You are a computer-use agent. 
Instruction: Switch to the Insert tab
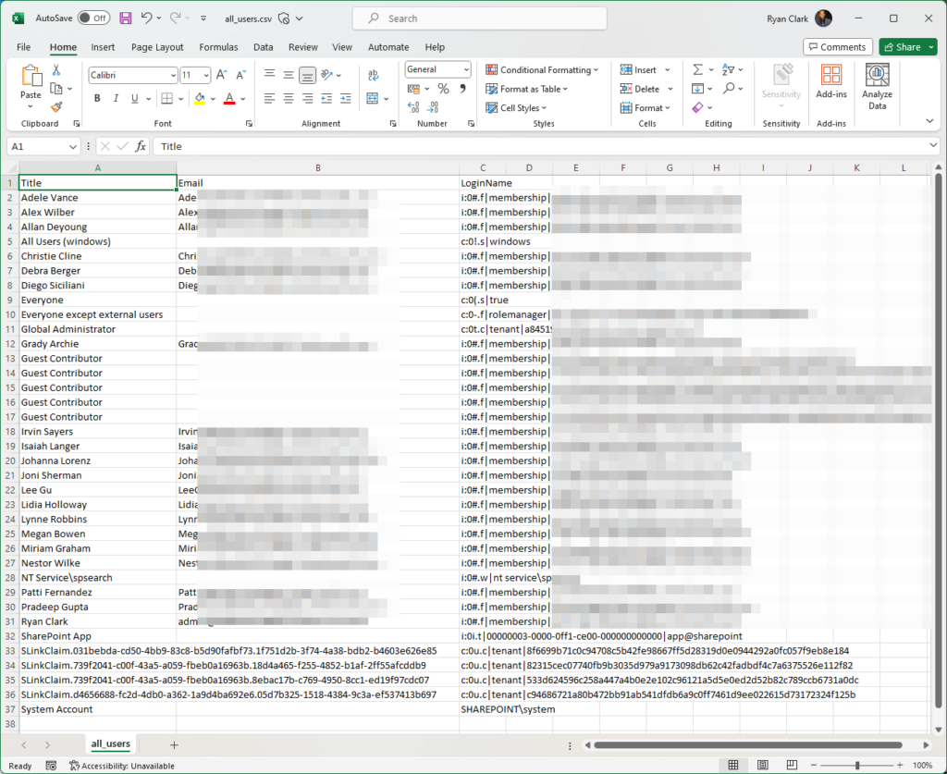point(103,47)
